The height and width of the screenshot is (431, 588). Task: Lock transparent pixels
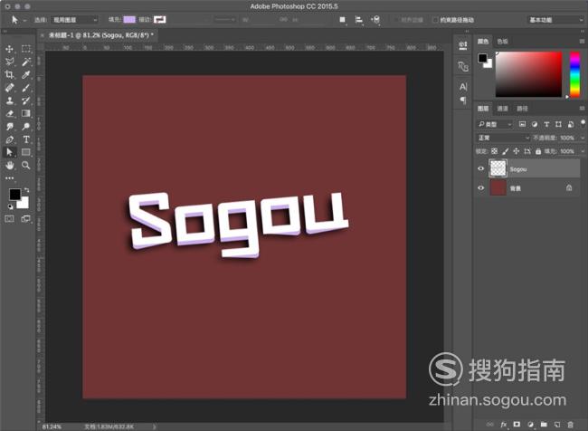[x=494, y=151]
